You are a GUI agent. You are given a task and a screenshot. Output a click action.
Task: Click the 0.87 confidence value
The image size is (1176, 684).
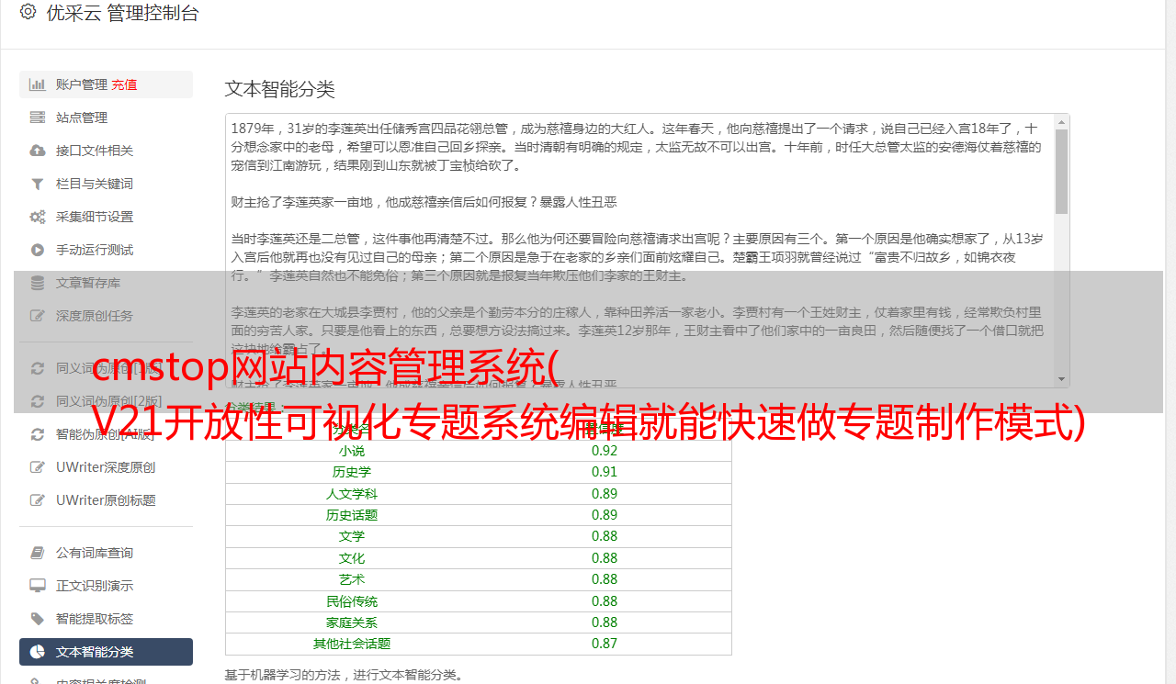coord(605,644)
